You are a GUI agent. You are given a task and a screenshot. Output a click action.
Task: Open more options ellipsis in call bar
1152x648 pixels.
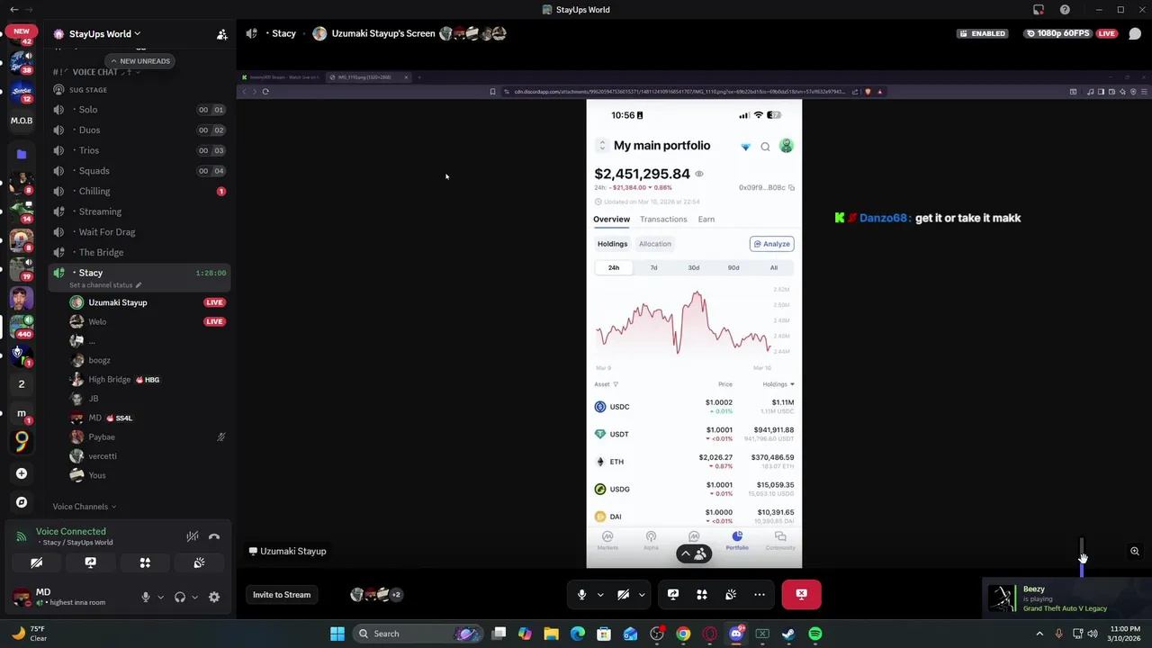[760, 594]
